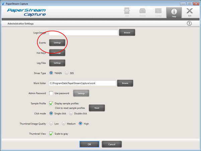Click the Sample Profile label
This screenshot has height=151, width=201.
(38, 103)
